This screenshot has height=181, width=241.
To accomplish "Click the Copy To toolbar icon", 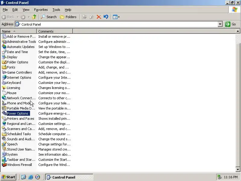I will coord(92,17).
